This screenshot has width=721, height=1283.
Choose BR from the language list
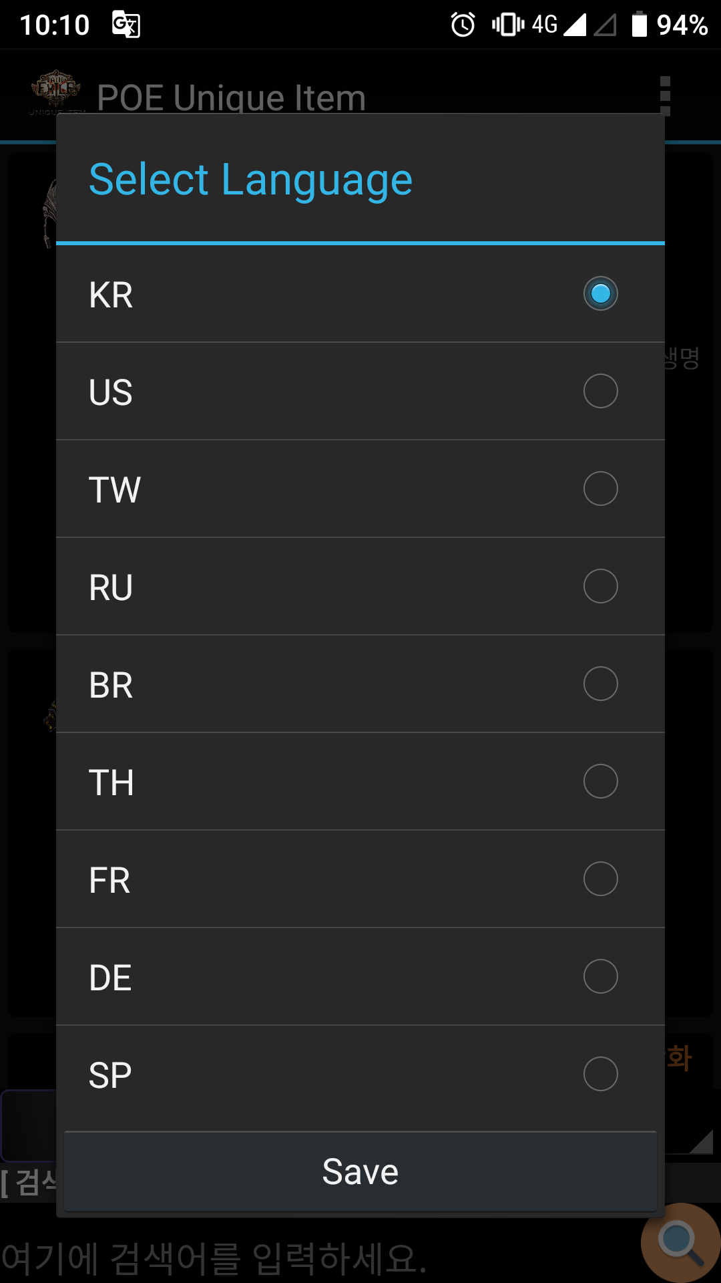600,684
